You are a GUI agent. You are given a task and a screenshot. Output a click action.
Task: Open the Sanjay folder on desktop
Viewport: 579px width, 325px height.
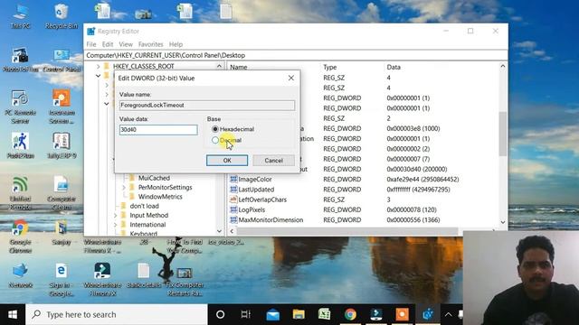pyautogui.click(x=62, y=233)
